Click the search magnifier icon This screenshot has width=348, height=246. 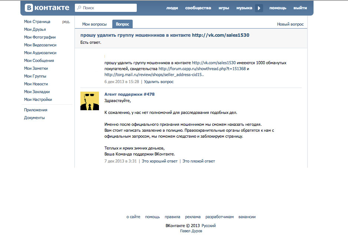pyautogui.click(x=79, y=8)
